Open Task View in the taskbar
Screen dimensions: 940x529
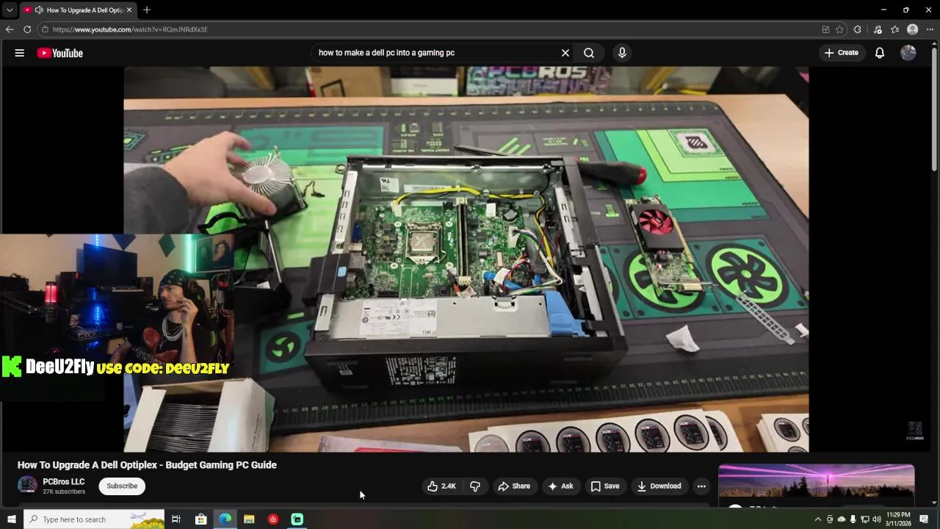[176, 519]
